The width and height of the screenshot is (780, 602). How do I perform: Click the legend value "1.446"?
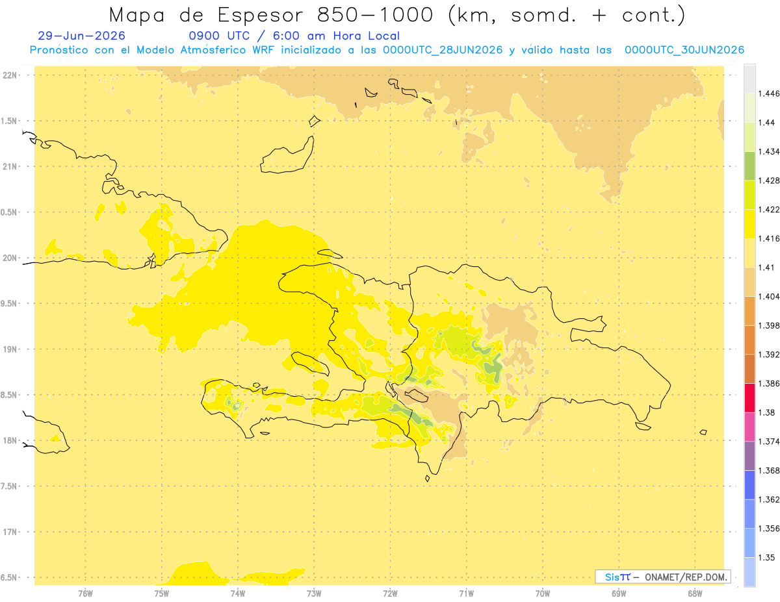click(x=769, y=94)
